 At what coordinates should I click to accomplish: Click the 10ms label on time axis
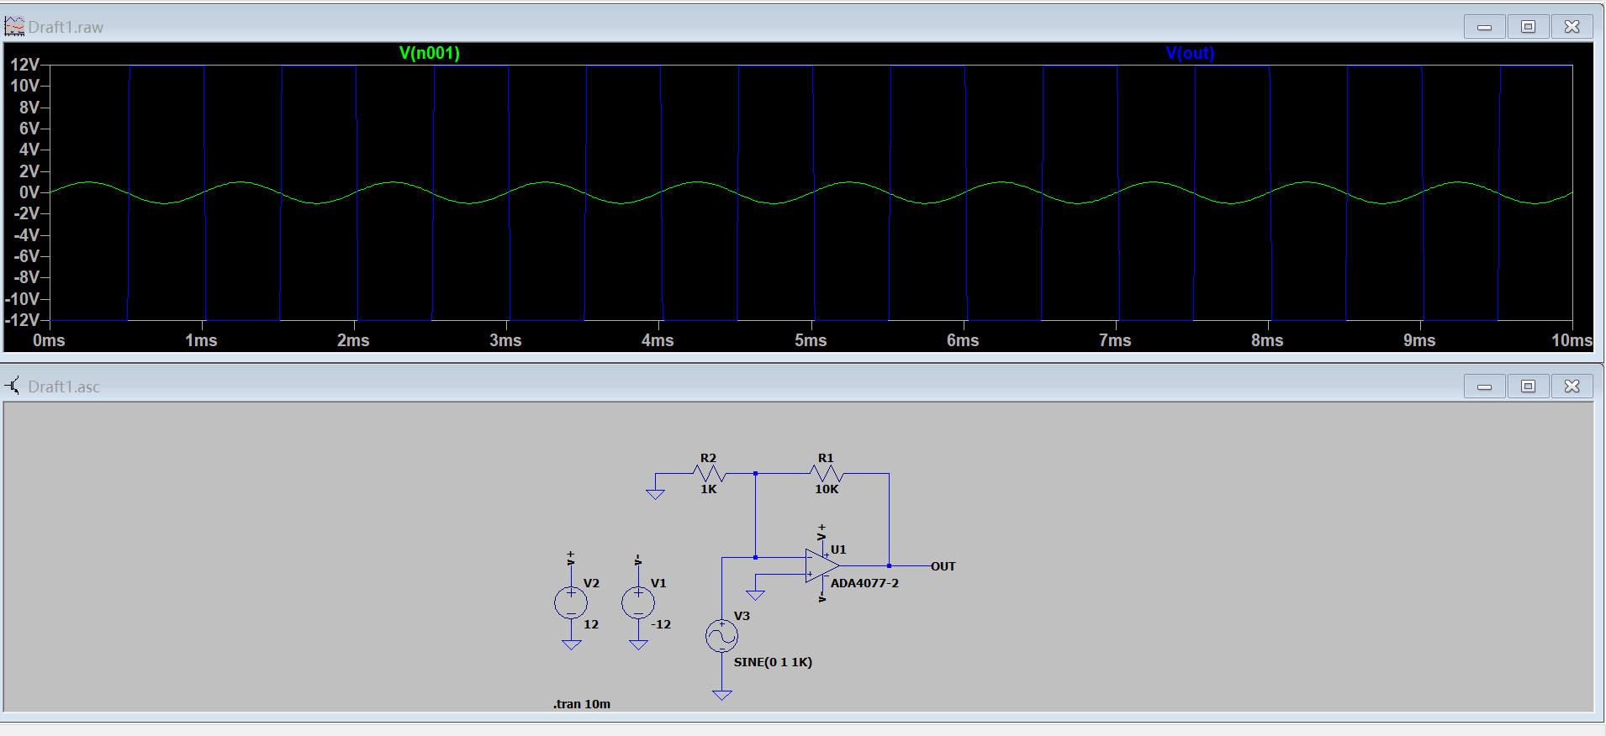1572,340
